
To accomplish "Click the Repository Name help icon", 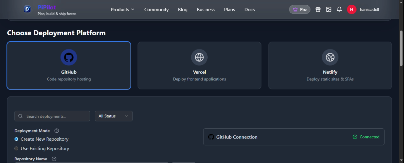I will [54, 159].
